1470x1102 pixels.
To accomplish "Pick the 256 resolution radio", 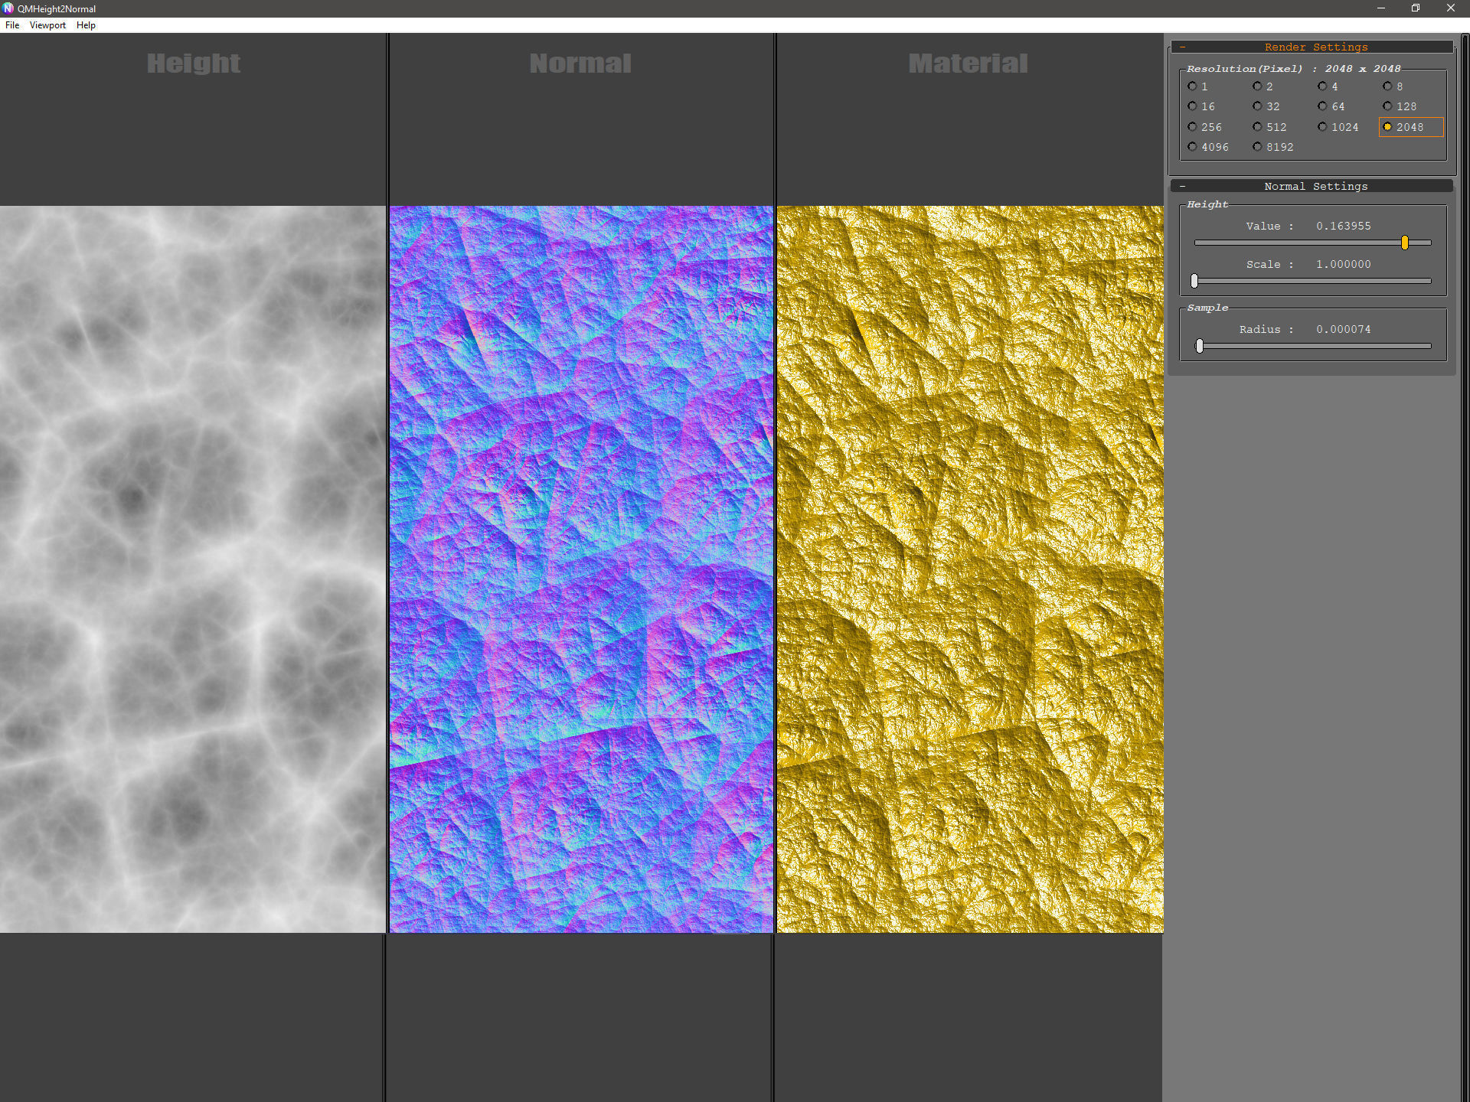I will point(1192,127).
